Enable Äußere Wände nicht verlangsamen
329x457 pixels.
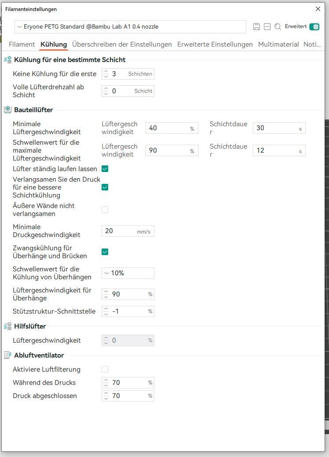(105, 210)
